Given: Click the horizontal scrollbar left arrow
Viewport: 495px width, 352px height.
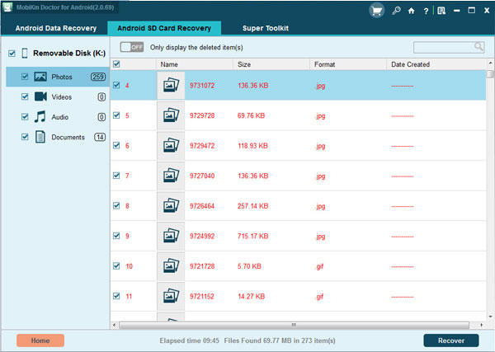Looking at the screenshot, I should (114, 325).
